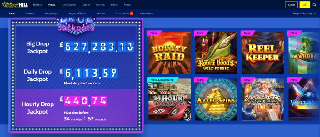Click the New badge on Bounty Raid

point(154,33)
